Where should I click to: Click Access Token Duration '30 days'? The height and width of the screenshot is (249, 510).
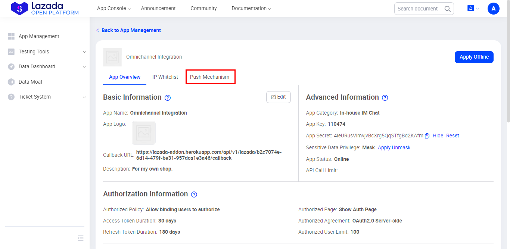tap(167, 221)
